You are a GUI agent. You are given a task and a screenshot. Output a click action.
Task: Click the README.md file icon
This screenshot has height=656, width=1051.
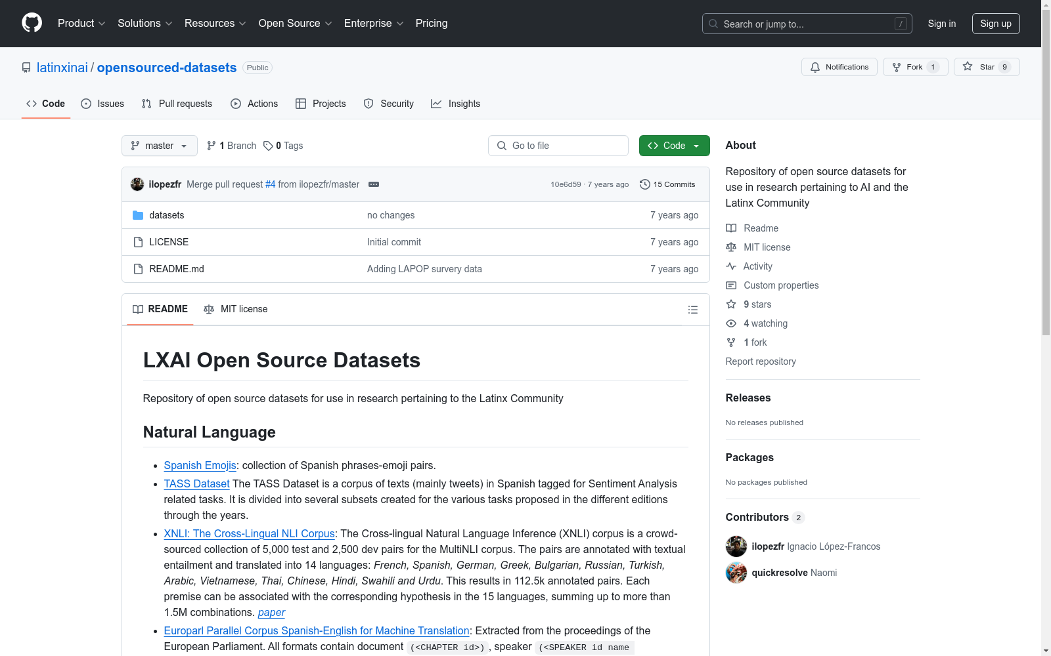coord(138,269)
